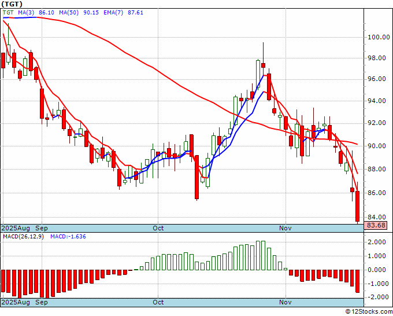This screenshot has height=316, width=393.
Task: Click the 0.000 MACD axis label
Action: pos(376,270)
